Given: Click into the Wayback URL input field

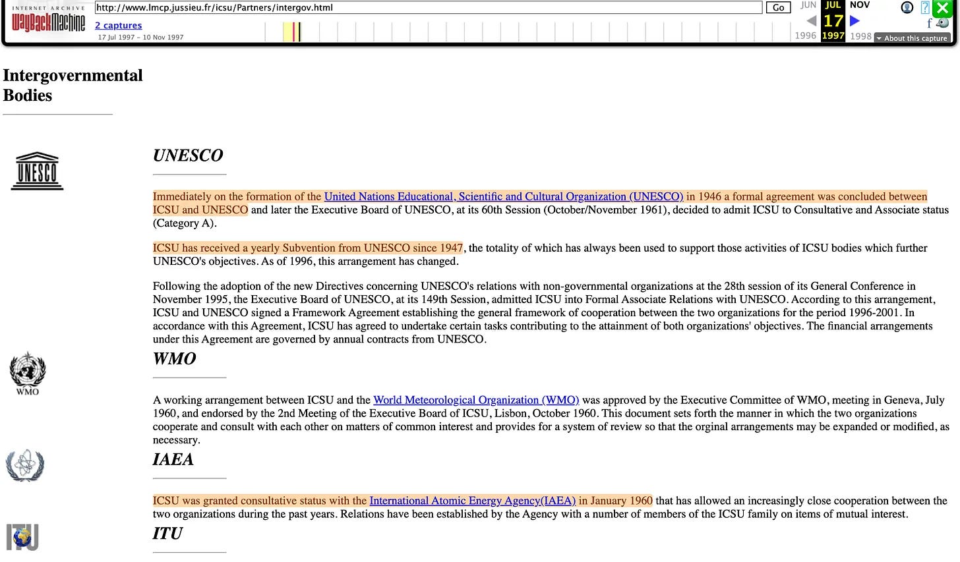Looking at the screenshot, I should tap(429, 8).
